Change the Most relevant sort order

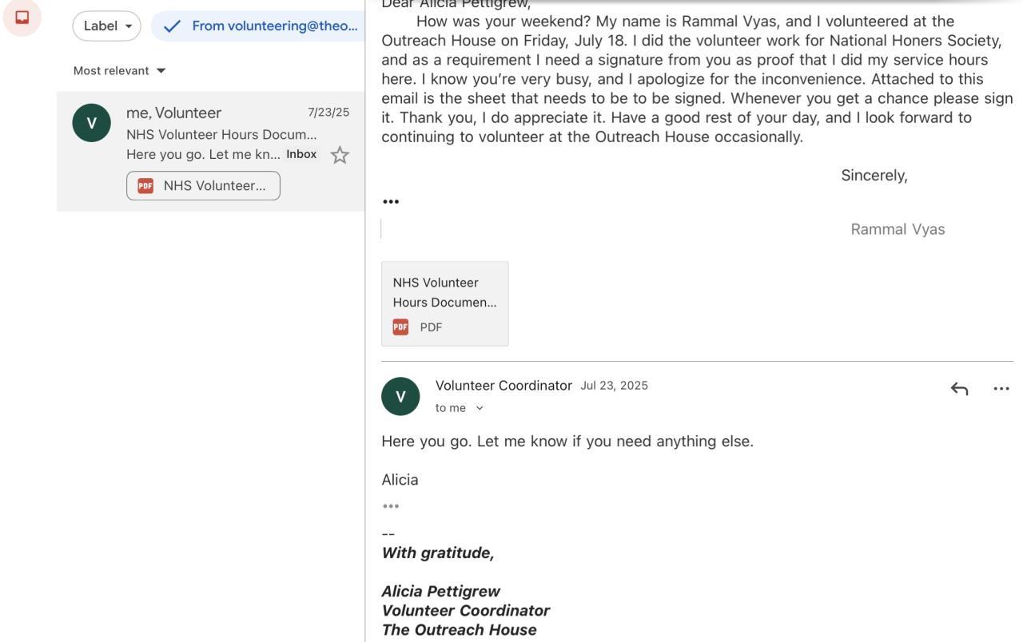[119, 71]
